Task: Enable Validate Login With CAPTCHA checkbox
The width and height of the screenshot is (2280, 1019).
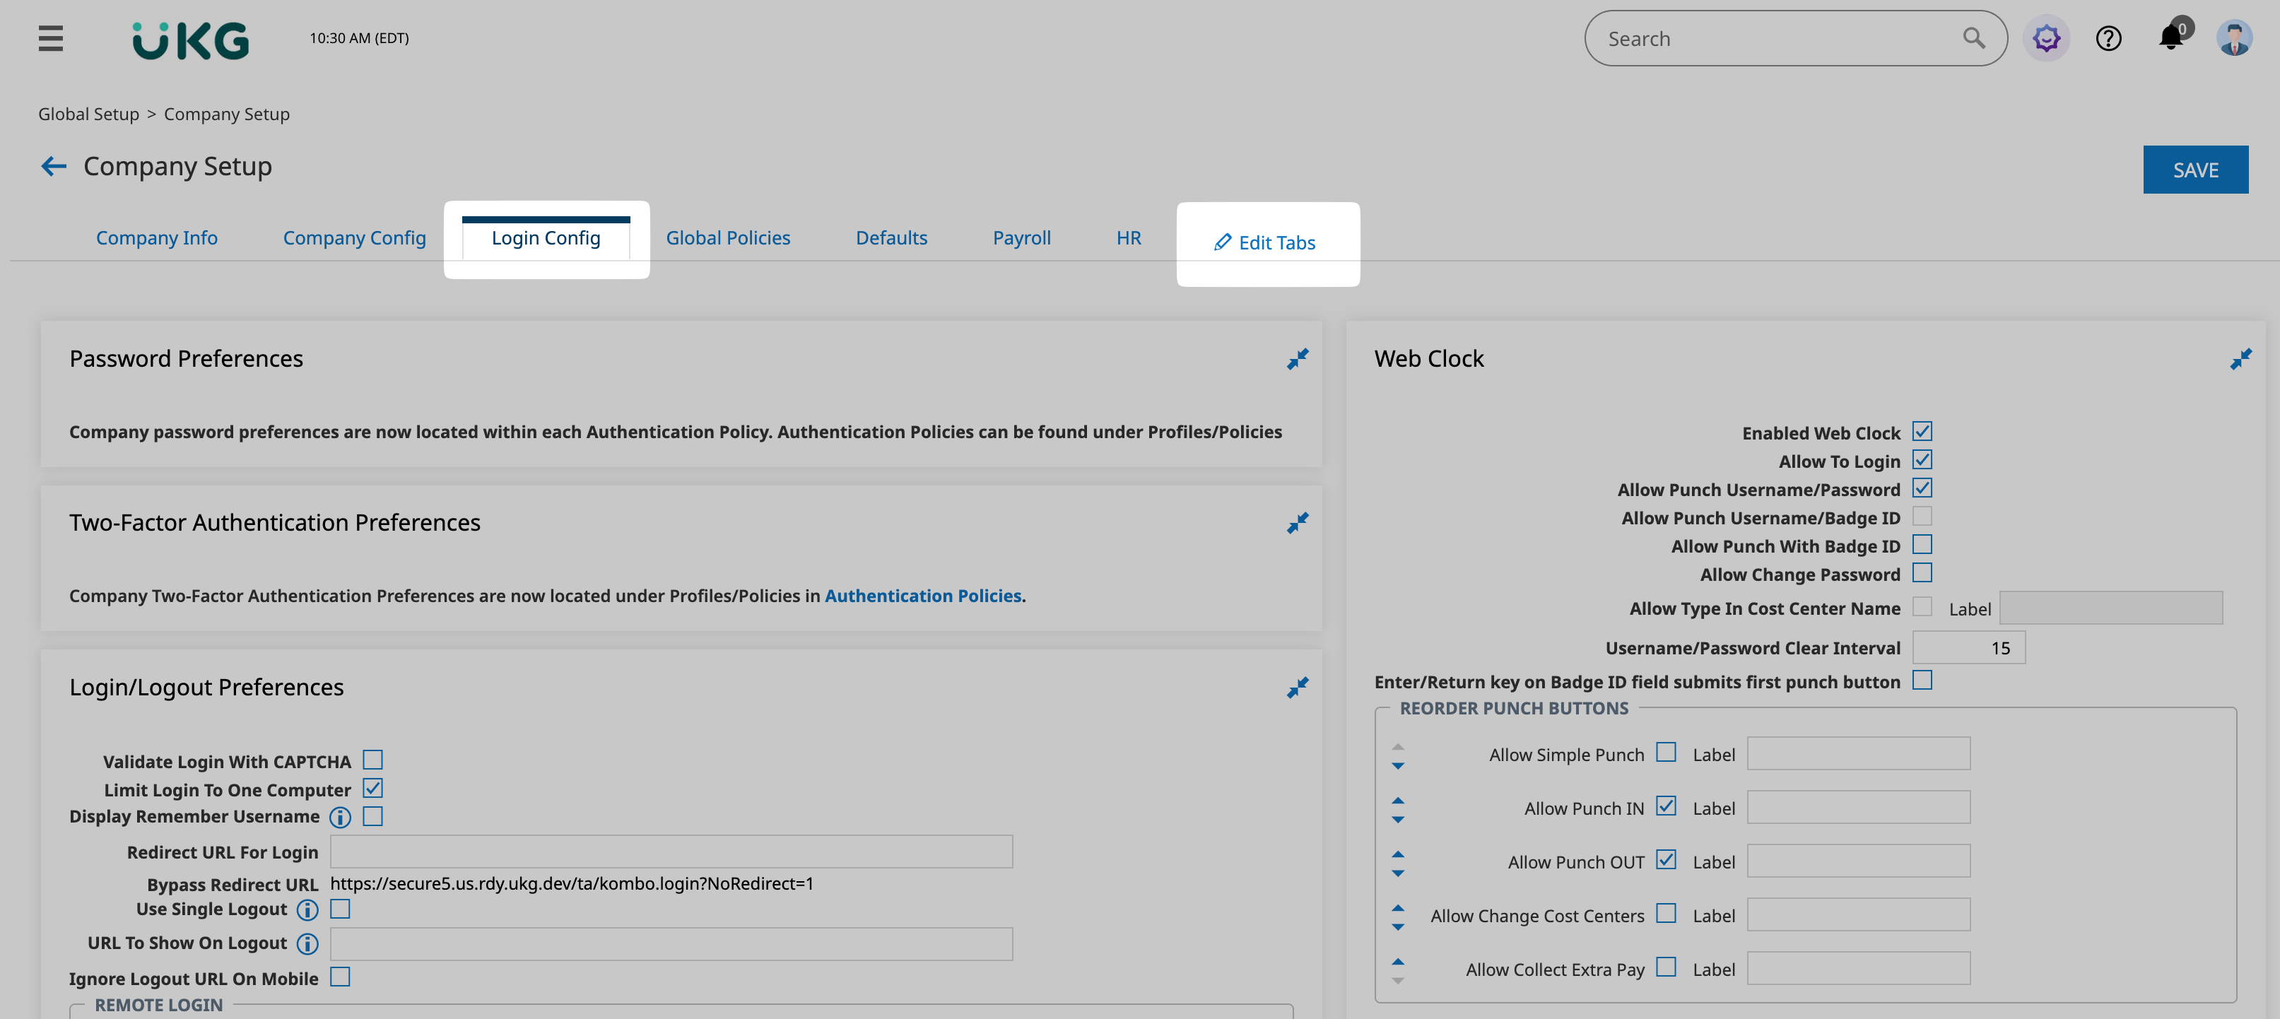Action: tap(372, 760)
